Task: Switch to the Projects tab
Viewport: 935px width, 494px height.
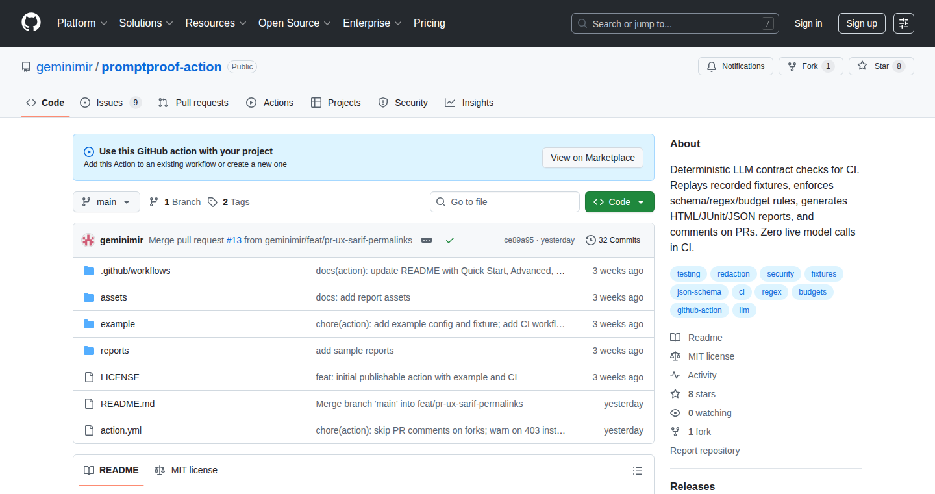Action: pyautogui.click(x=336, y=103)
